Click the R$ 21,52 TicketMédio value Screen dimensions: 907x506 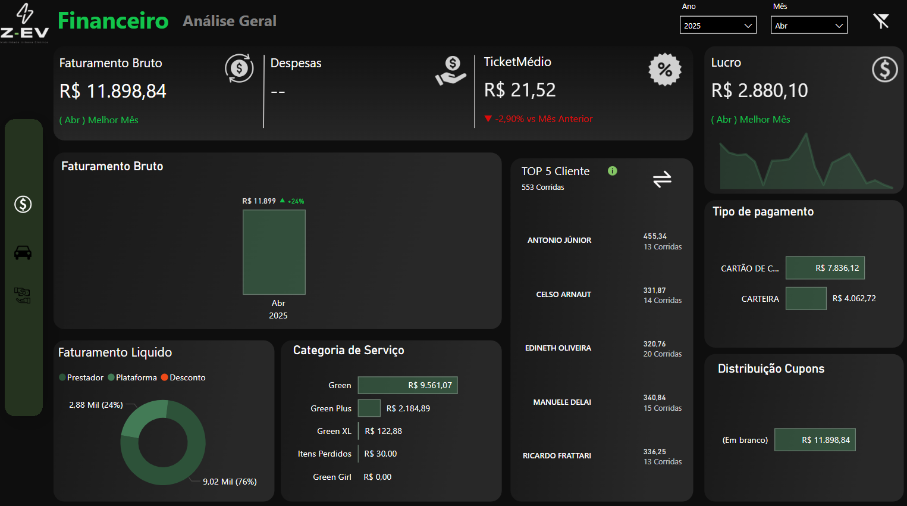(x=520, y=90)
